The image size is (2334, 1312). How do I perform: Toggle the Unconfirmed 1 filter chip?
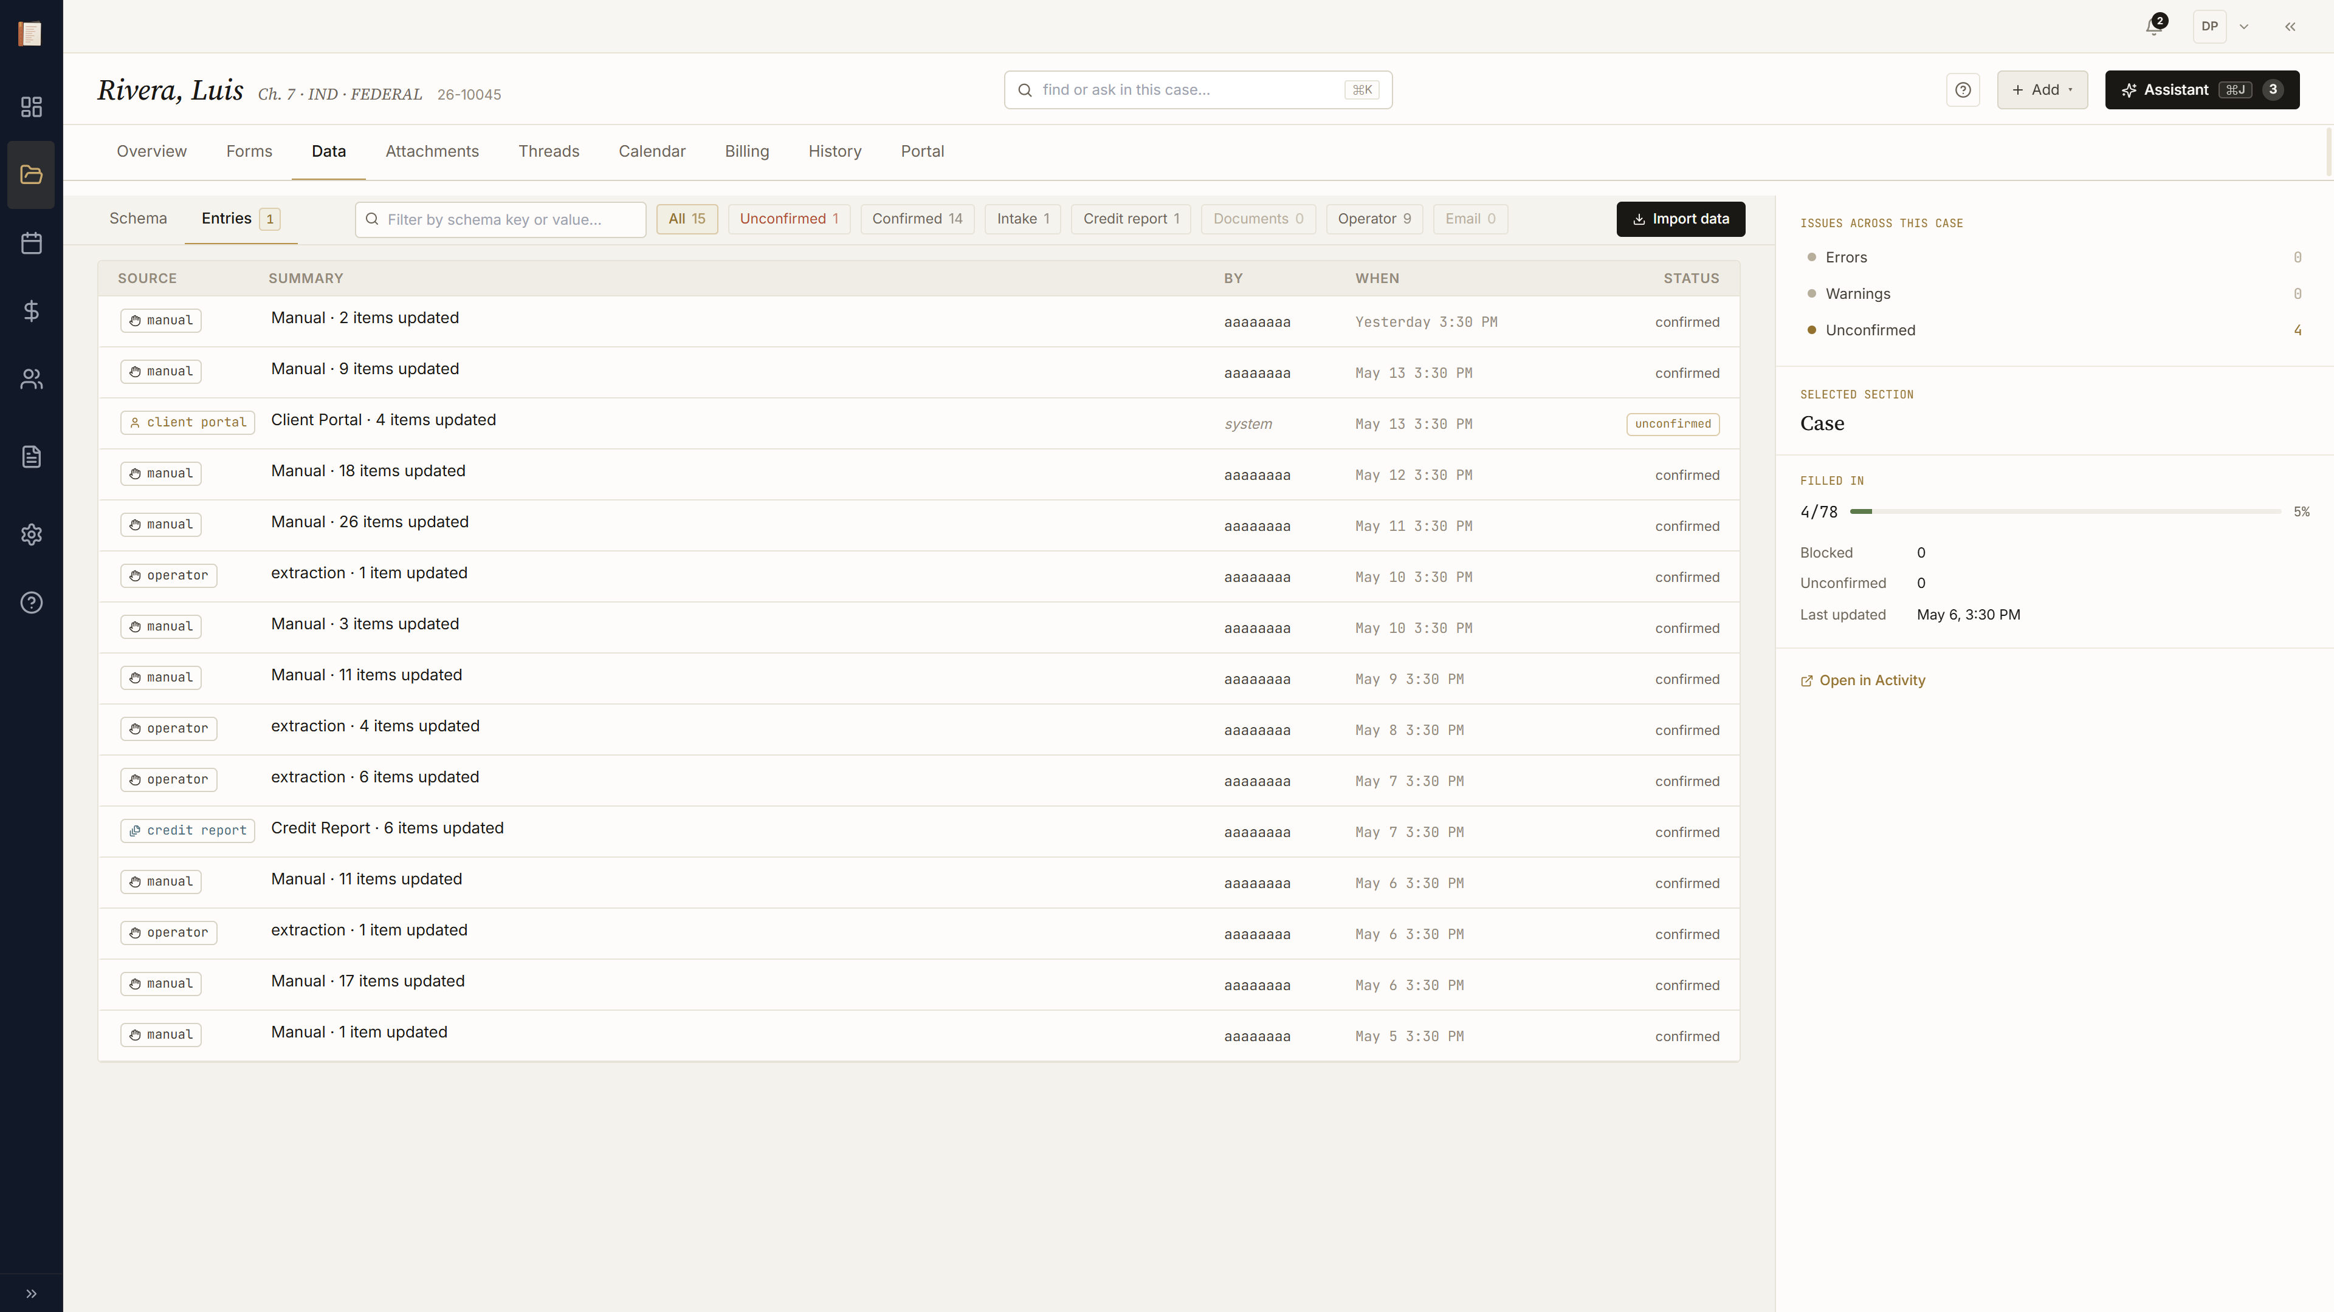tap(788, 218)
